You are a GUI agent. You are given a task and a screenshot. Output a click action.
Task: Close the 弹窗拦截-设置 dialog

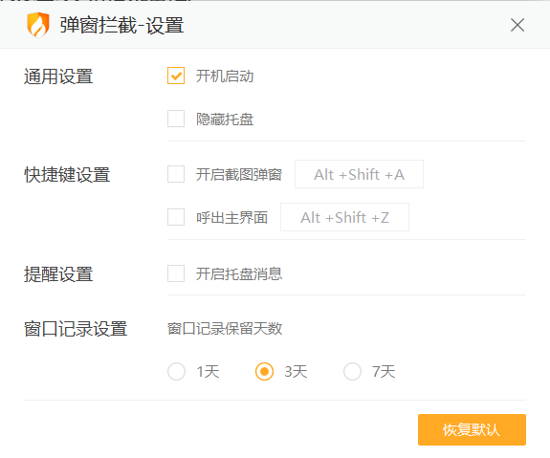517,25
